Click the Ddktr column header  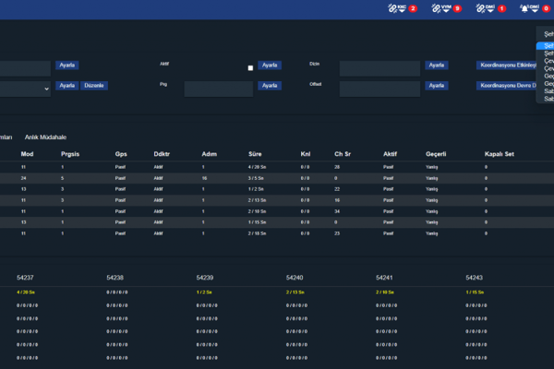[x=162, y=154]
